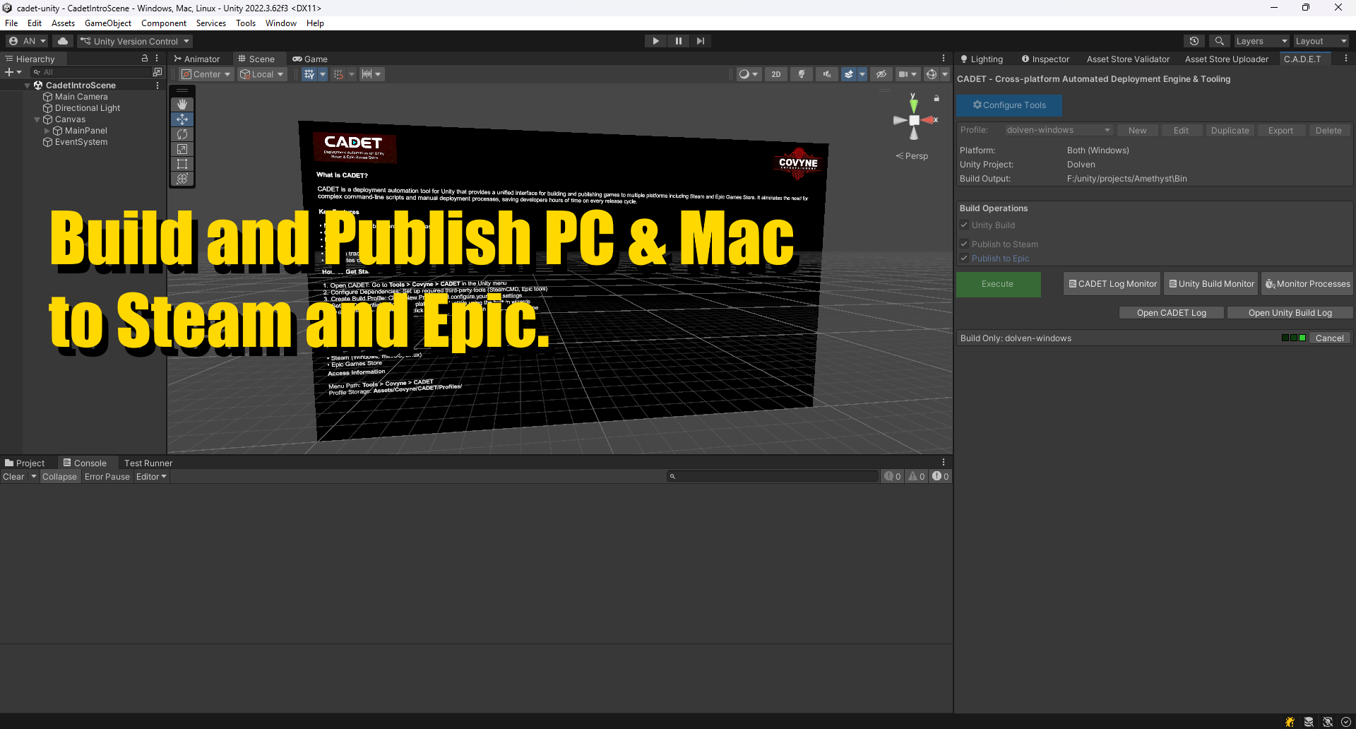Screen dimensions: 1356x729
Task: Open the Unity Version Control dropdown
Action: point(135,41)
